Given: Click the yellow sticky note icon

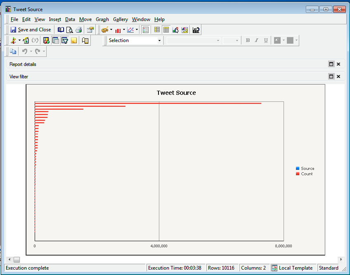Looking at the screenshot, I should [x=74, y=40].
